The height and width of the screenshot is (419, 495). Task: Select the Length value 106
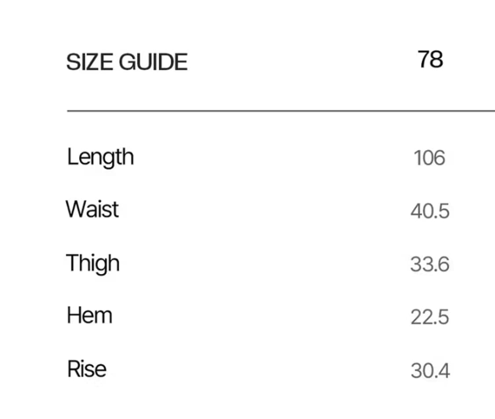coord(429,158)
